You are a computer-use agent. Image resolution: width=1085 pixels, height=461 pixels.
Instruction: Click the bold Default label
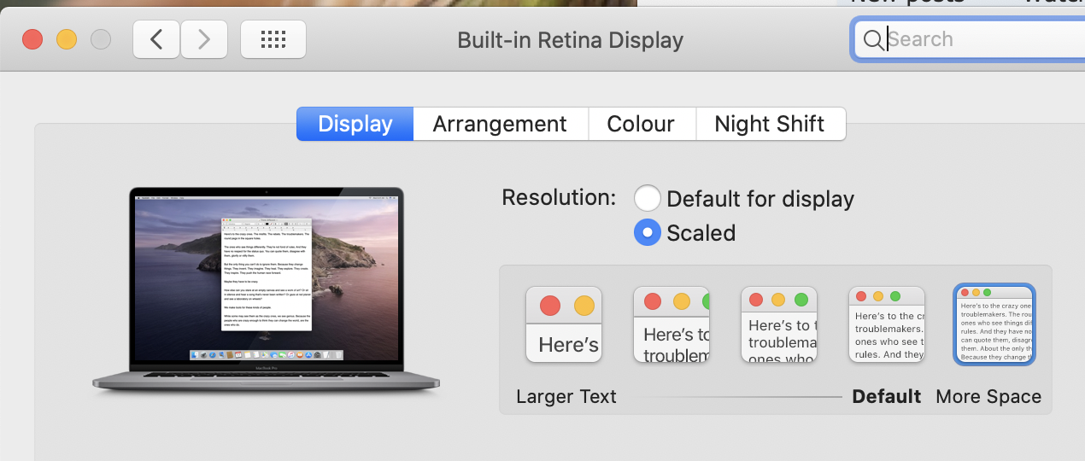[887, 397]
